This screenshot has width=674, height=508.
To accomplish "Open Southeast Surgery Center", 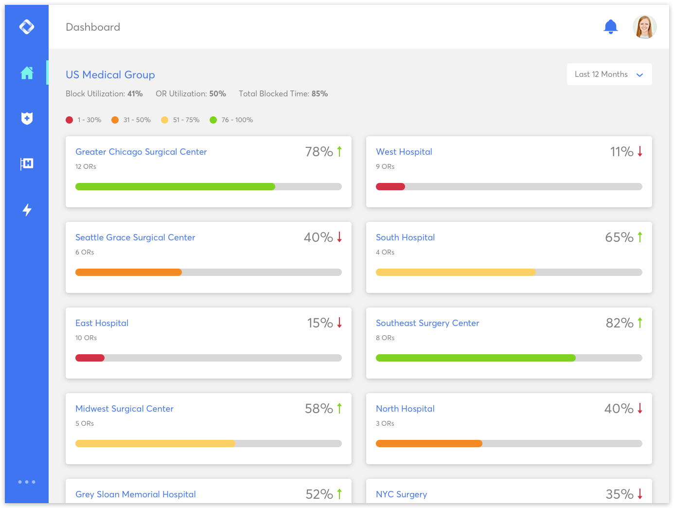I will click(427, 323).
